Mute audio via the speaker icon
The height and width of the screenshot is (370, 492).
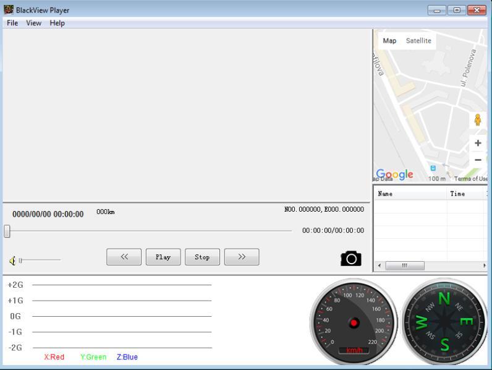(x=12, y=260)
